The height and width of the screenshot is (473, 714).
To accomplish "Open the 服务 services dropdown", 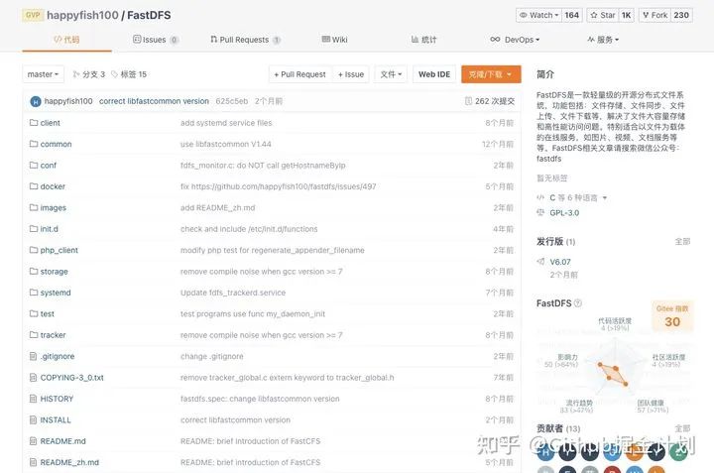I will [603, 40].
